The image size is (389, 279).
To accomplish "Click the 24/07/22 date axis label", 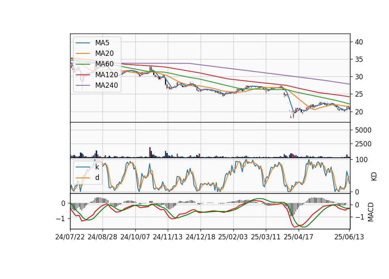I will coord(70,237).
